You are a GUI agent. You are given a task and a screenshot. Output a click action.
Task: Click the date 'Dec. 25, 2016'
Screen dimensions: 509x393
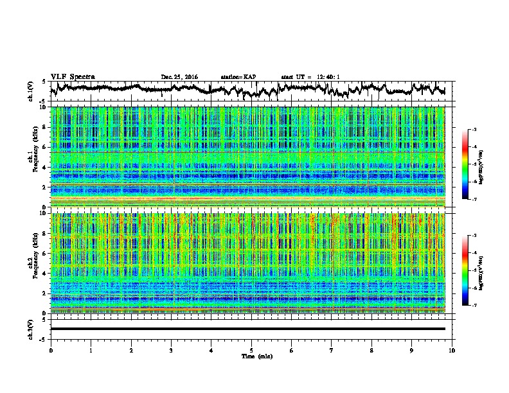pos(179,77)
